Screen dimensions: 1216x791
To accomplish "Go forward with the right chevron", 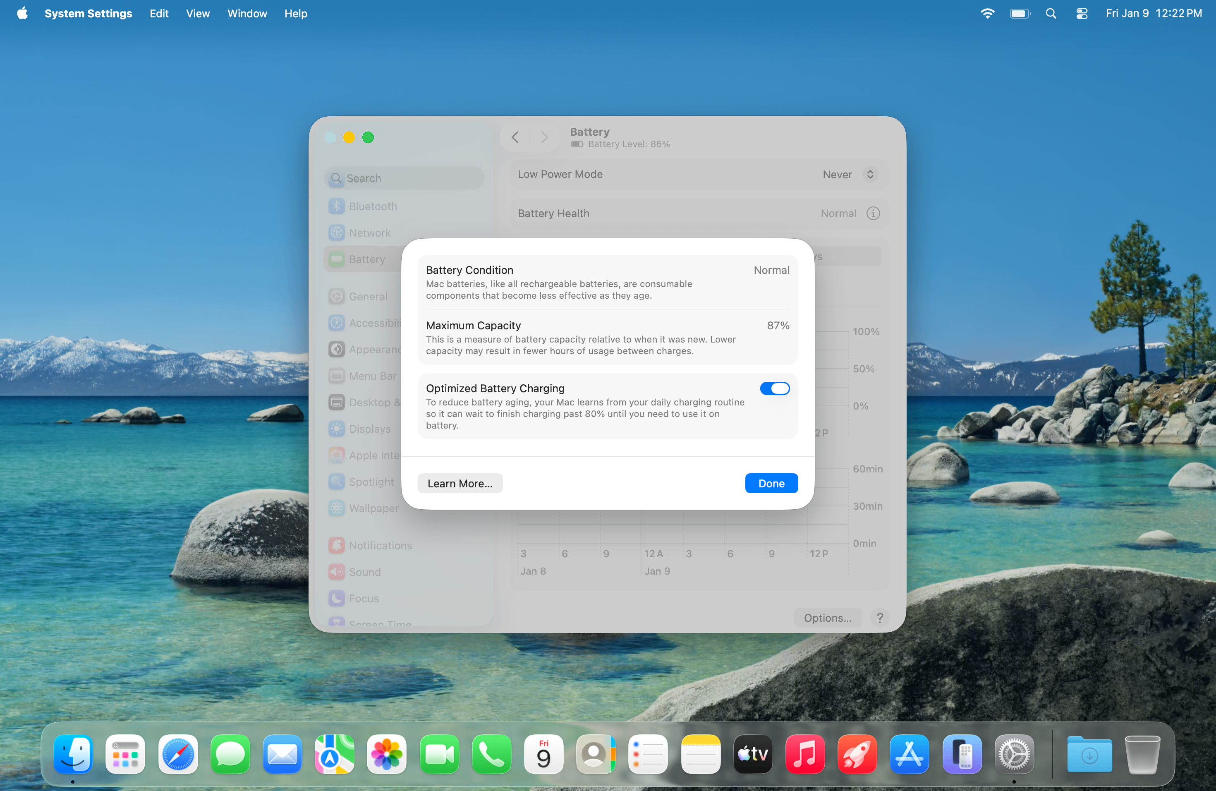I will tap(544, 137).
